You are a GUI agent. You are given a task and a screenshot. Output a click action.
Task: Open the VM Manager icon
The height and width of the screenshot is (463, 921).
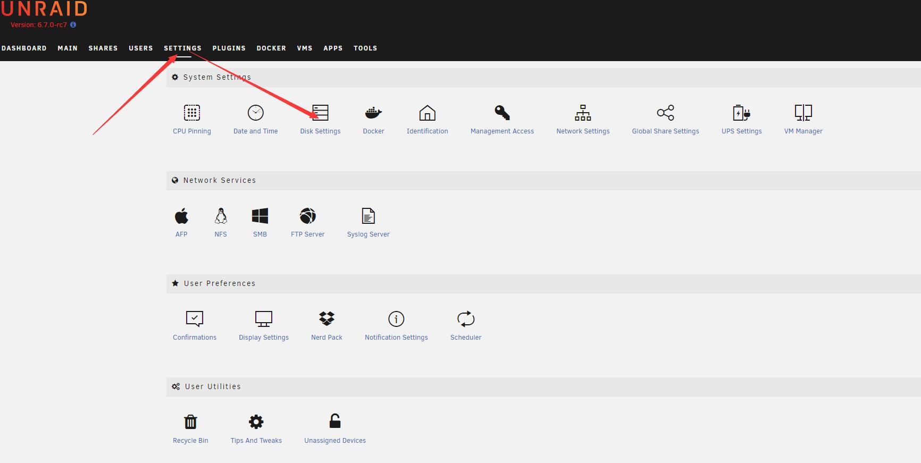pyautogui.click(x=803, y=113)
